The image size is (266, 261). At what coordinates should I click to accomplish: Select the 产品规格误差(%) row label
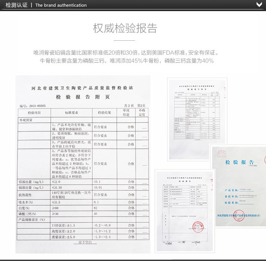(x=32, y=220)
